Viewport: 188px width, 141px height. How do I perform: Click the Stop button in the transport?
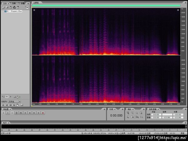tap(3, 113)
